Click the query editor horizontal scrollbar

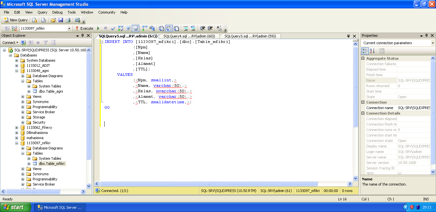pyautogui.click(x=209, y=184)
